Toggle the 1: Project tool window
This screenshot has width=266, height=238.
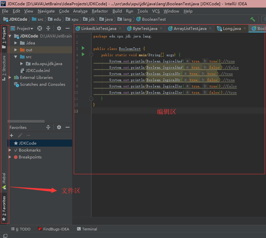pyautogui.click(x=4, y=37)
